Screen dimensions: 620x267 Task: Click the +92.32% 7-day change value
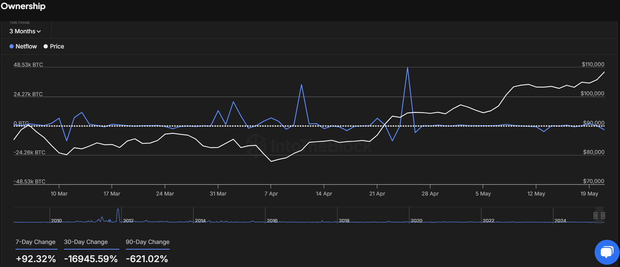coord(36,259)
